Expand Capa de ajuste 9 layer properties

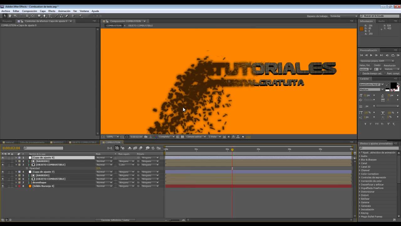point(16,158)
